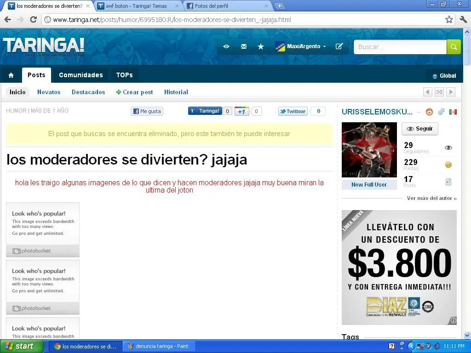
Task: Go to home via house icon
Action: [11, 75]
